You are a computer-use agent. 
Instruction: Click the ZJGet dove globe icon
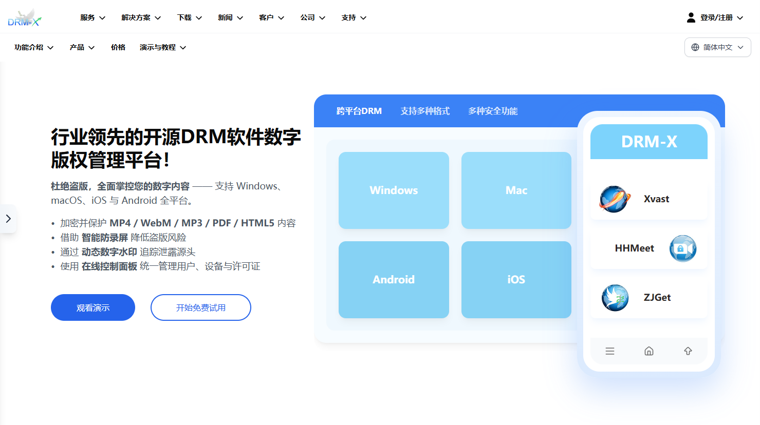615,298
